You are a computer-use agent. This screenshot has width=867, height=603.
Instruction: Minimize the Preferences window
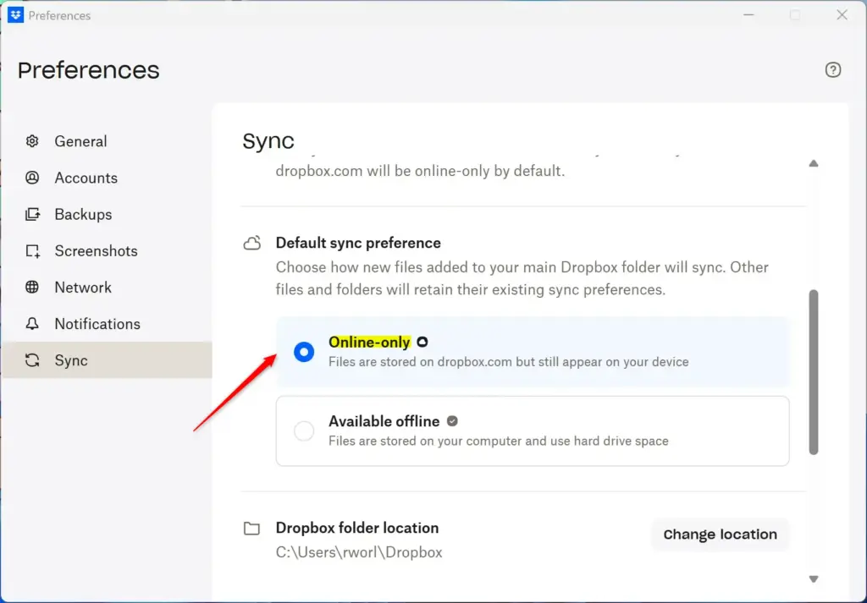748,15
